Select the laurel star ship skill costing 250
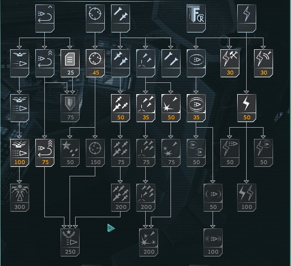The image size is (291, 266). 70,242
